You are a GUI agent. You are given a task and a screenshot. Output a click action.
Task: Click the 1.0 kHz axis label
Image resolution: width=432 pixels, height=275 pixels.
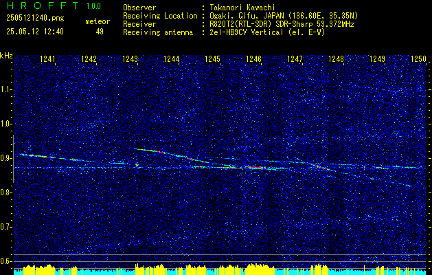pyautogui.click(x=6, y=124)
